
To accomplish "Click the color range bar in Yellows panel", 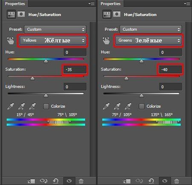I will [x=46, y=122].
